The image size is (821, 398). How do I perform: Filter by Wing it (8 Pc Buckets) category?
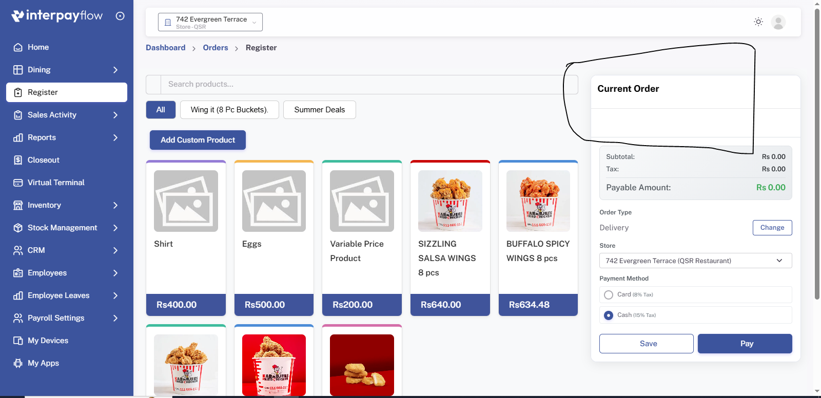click(x=229, y=110)
